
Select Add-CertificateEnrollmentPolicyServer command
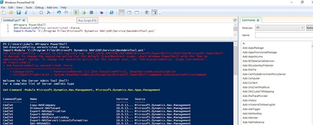pyautogui.click(x=264, y=74)
